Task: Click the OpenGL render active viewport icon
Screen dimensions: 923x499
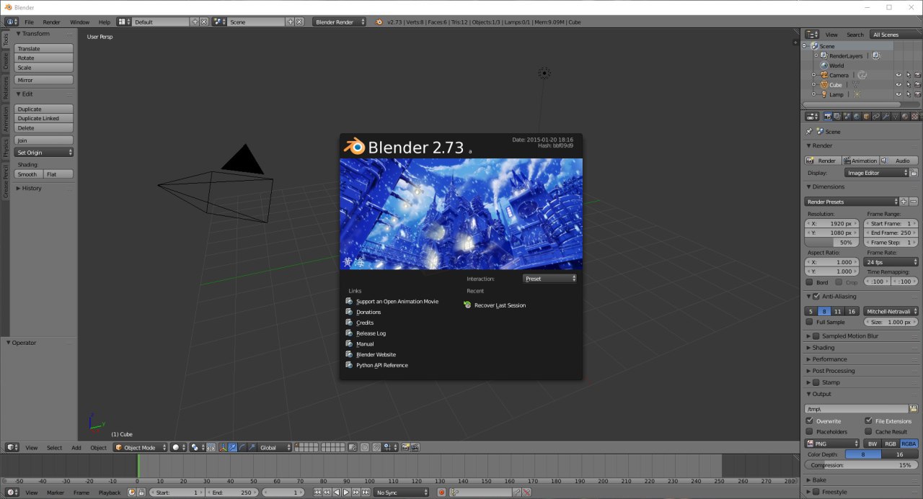Action: pos(405,447)
